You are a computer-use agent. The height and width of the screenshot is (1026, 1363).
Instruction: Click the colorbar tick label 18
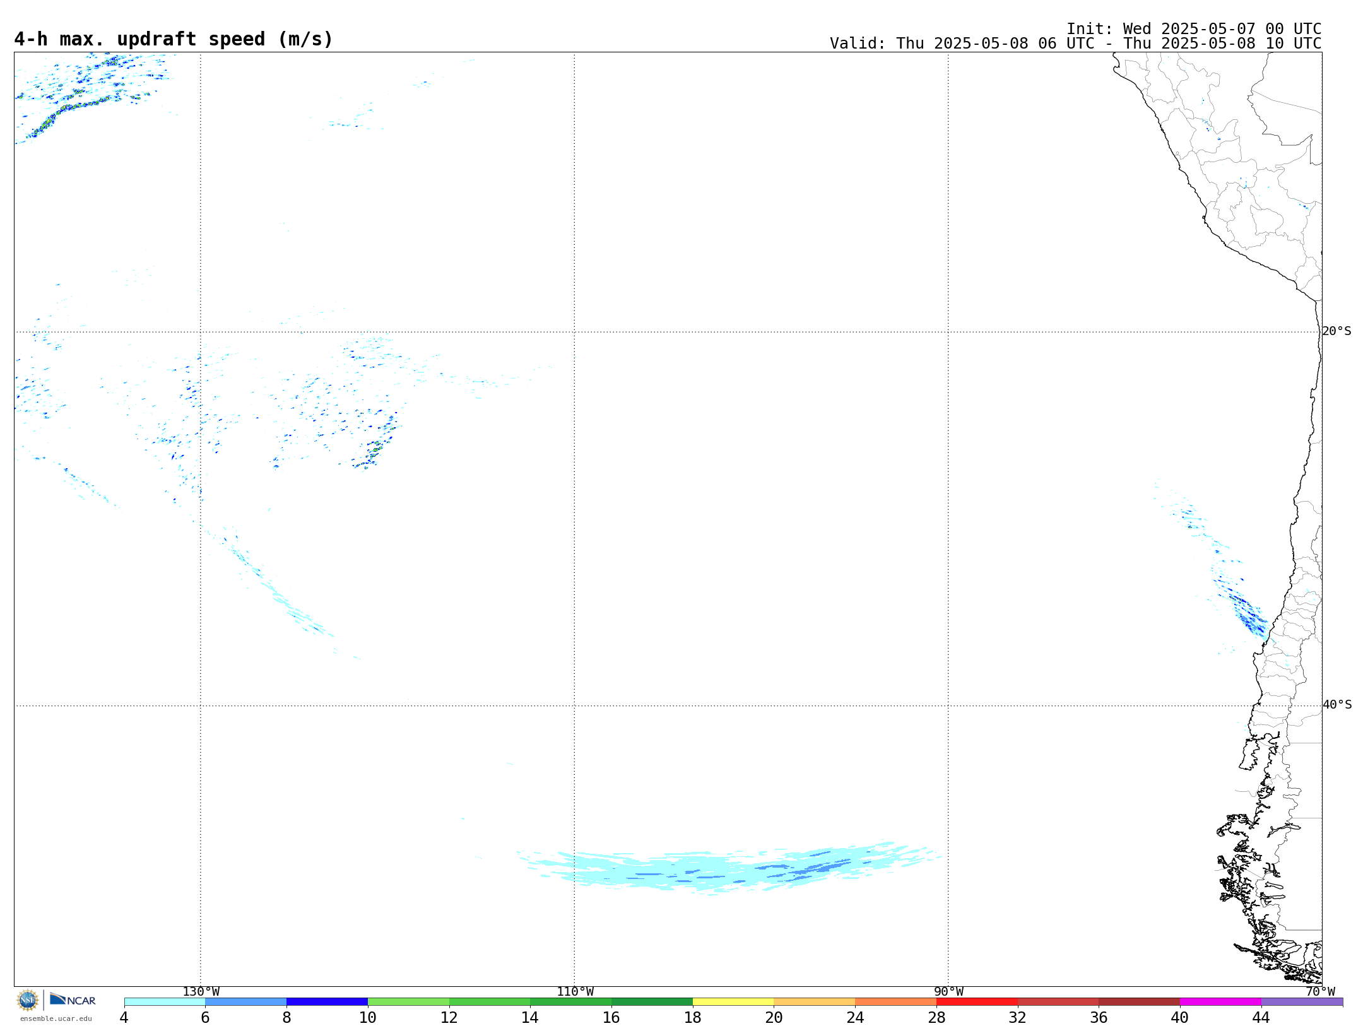[x=693, y=1018]
